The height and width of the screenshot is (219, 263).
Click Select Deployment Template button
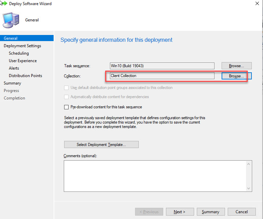tap(101, 145)
